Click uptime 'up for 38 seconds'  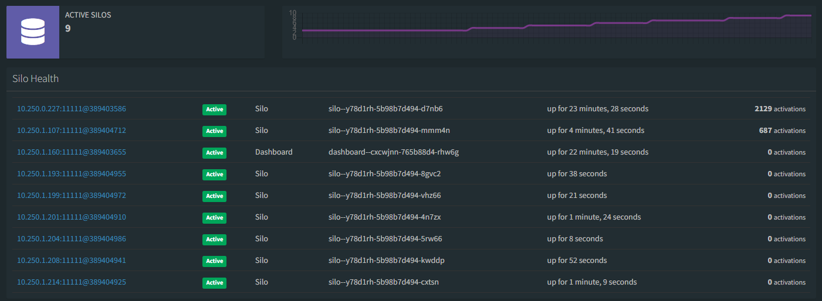click(577, 174)
